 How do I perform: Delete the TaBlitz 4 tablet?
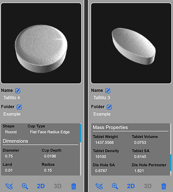click(x=74, y=186)
